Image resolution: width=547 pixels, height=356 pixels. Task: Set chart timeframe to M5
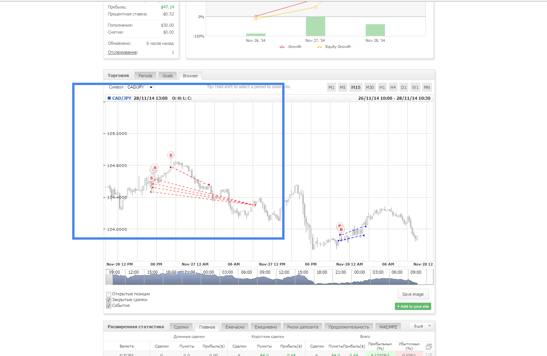[x=342, y=87]
